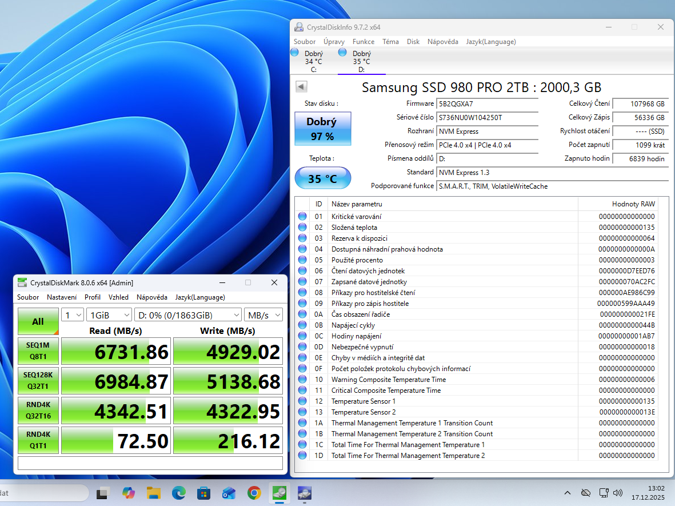This screenshot has height=506, width=675.
Task: Click the blue dot beside Napájecí cykly
Action: [x=302, y=325]
